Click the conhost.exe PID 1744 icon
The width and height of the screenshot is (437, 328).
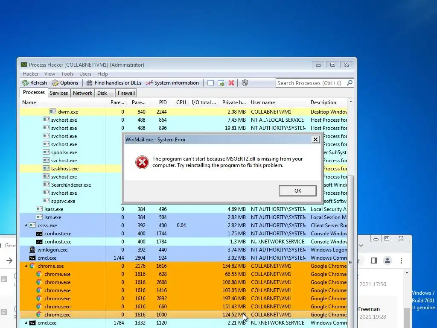(x=39, y=234)
